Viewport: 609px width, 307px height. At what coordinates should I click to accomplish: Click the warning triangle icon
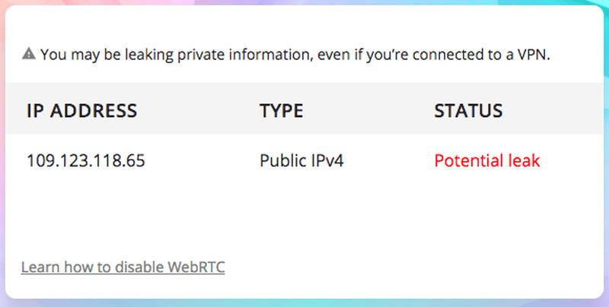(x=29, y=53)
